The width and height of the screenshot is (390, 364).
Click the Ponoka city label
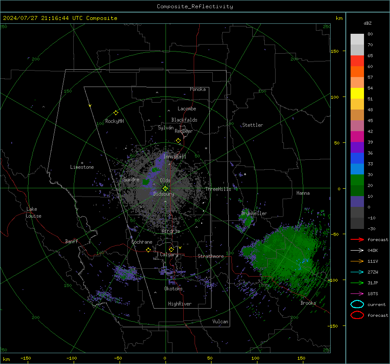[x=198, y=89]
